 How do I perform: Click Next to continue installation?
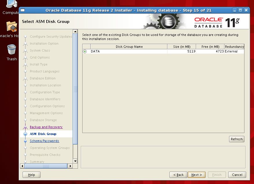coord(196,175)
